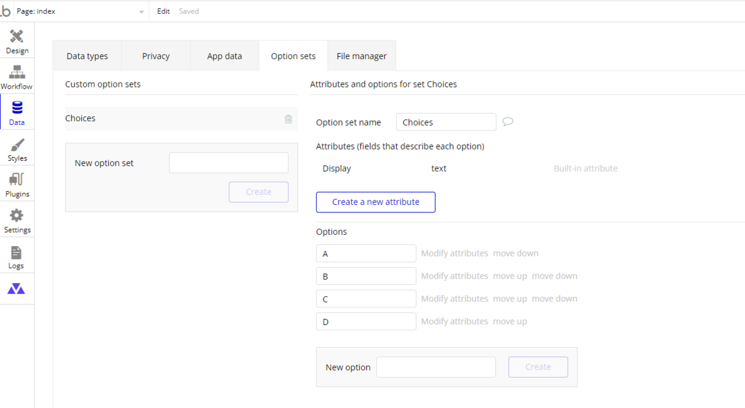Open app Settings from sidebar
This screenshot has width=745, height=408.
coord(17,220)
